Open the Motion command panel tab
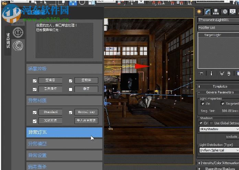 225,12
